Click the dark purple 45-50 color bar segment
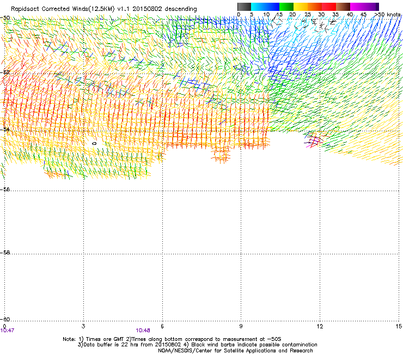This screenshot has height=354, width=403. 371,7
